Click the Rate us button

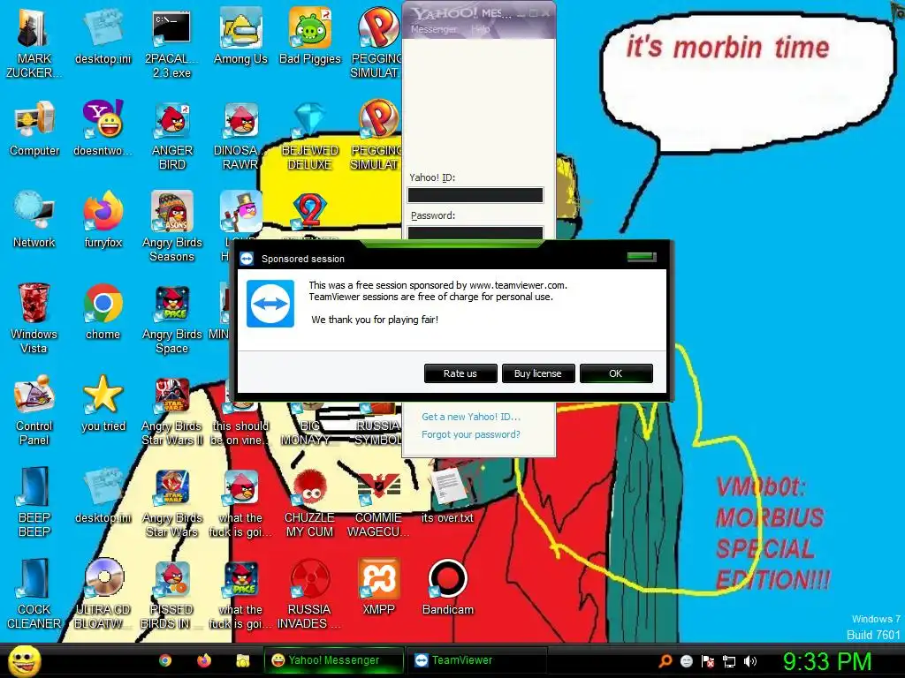coord(460,373)
